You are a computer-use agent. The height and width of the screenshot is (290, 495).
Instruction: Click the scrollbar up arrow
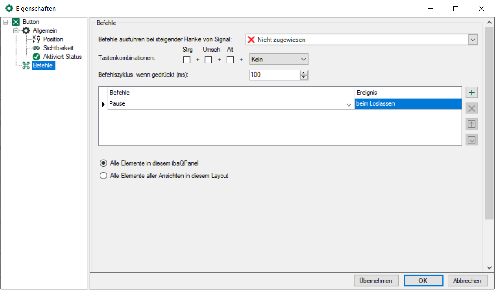[x=489, y=23]
